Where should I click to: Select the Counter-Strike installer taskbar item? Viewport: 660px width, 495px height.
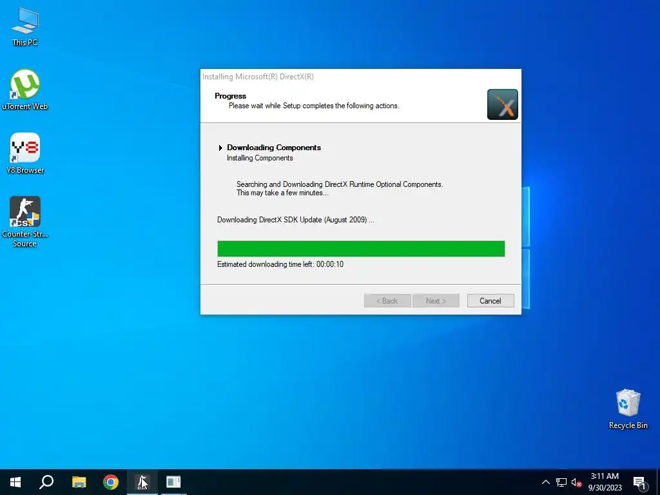tap(142, 482)
